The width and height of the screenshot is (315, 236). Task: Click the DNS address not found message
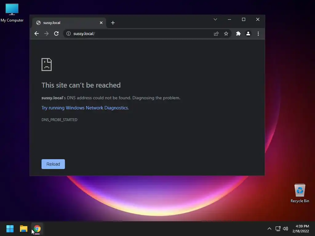tap(111, 98)
